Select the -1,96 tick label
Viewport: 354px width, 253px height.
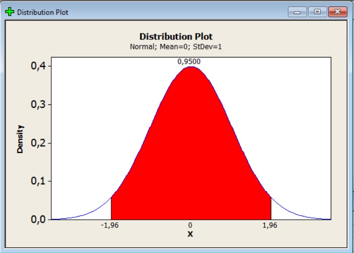110,226
